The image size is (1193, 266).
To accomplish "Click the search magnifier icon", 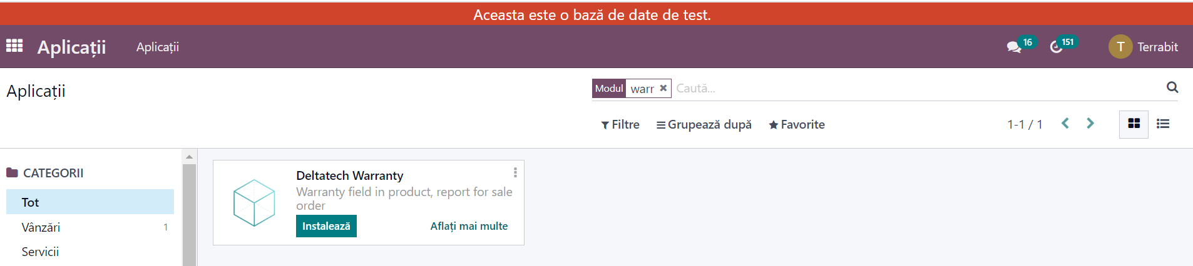I will (1172, 87).
